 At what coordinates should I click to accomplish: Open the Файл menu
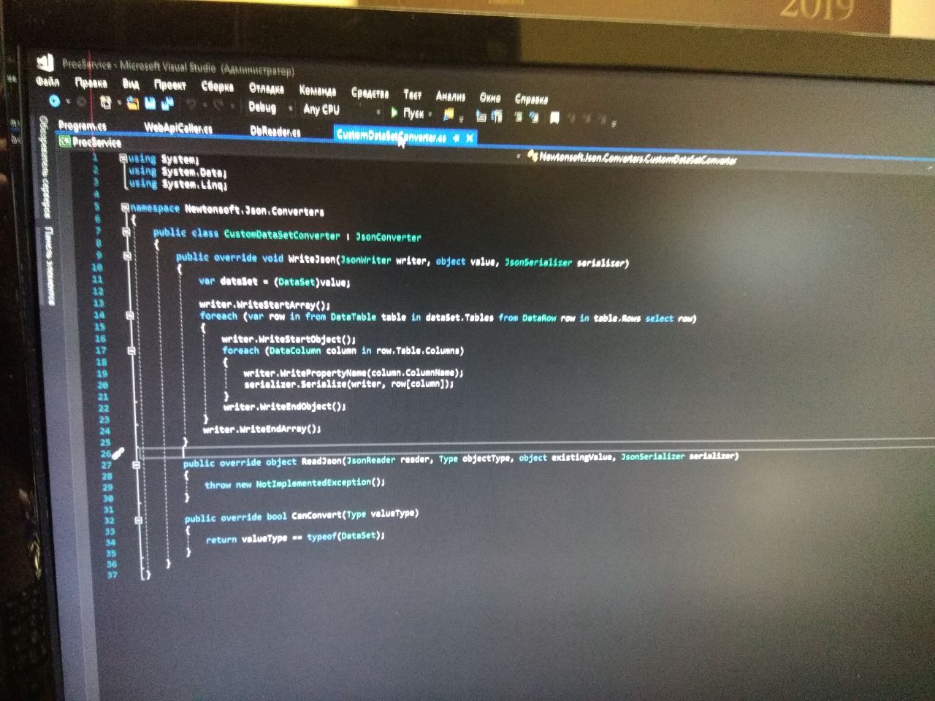[47, 82]
